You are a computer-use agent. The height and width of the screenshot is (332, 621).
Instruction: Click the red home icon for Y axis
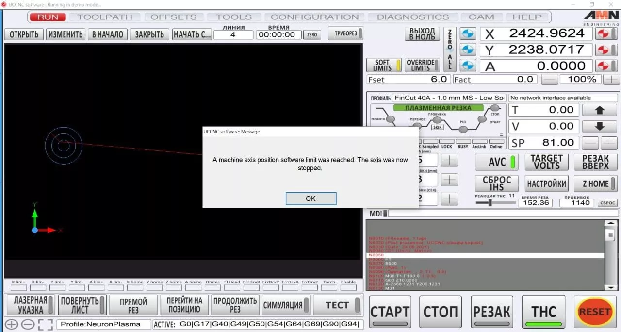(x=603, y=50)
